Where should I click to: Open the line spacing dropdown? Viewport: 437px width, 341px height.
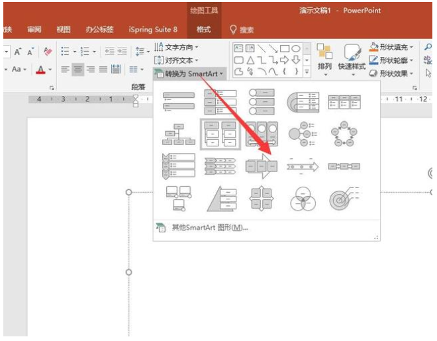[142, 51]
